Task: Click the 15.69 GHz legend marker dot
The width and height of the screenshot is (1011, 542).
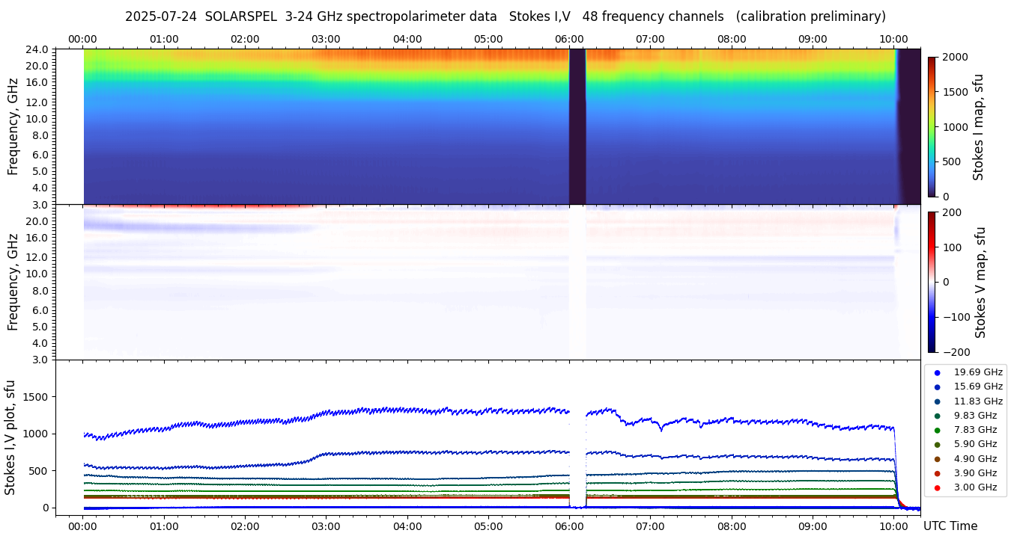Action: [937, 387]
